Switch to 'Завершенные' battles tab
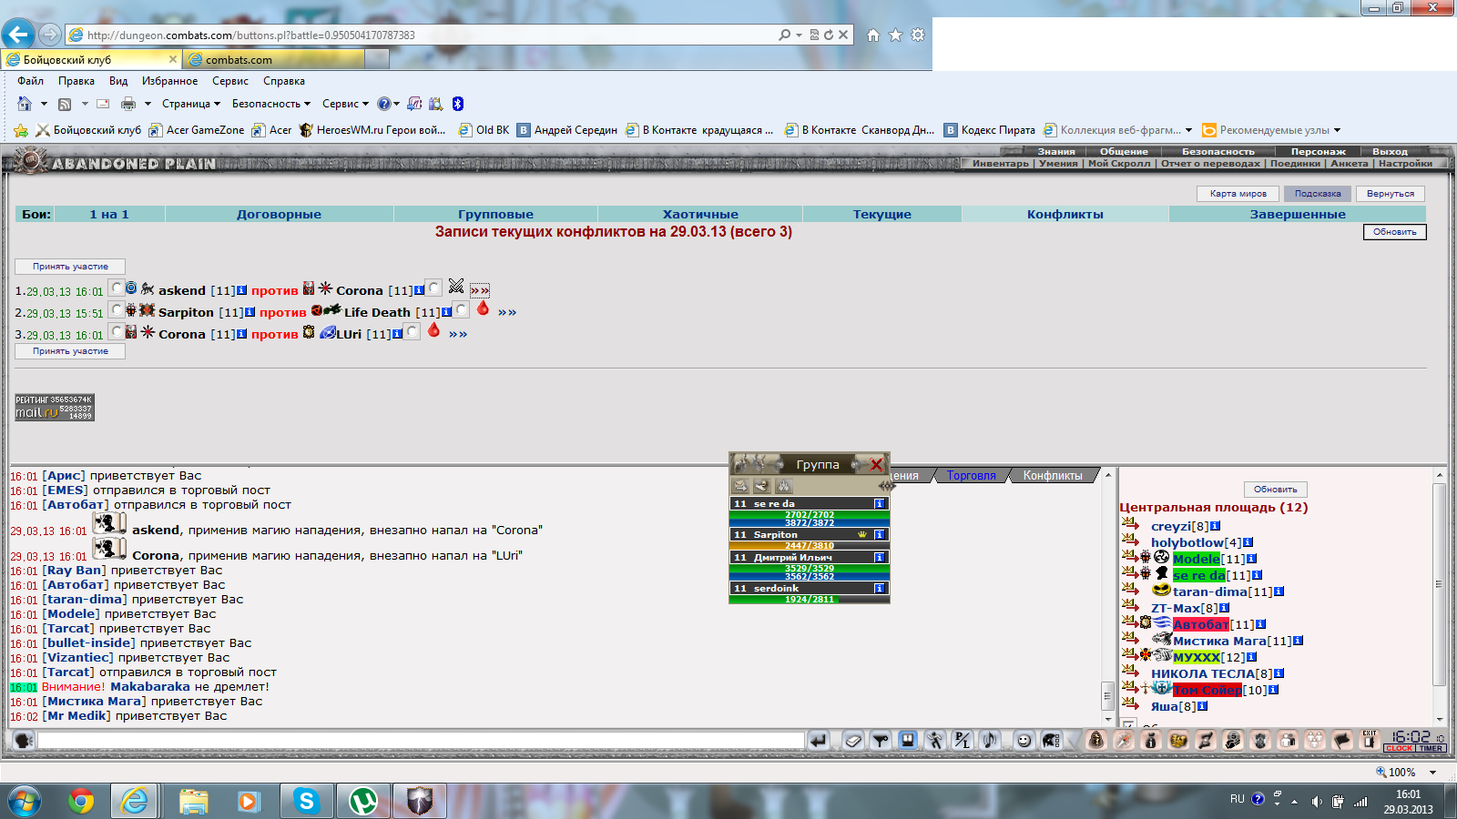1457x819 pixels. (1297, 215)
